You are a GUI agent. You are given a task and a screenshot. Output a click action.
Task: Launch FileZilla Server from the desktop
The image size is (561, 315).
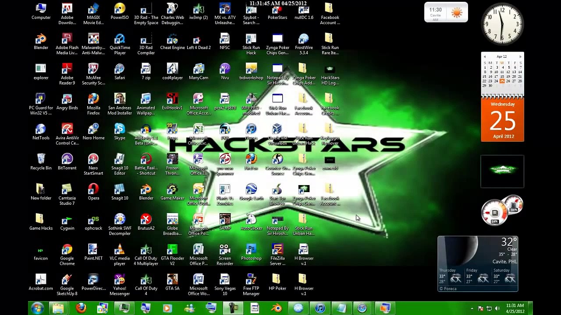[x=277, y=255]
